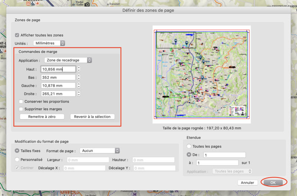This screenshot has width=297, height=196.
Task: Click the Droite margin stepper
Action: pos(79,94)
